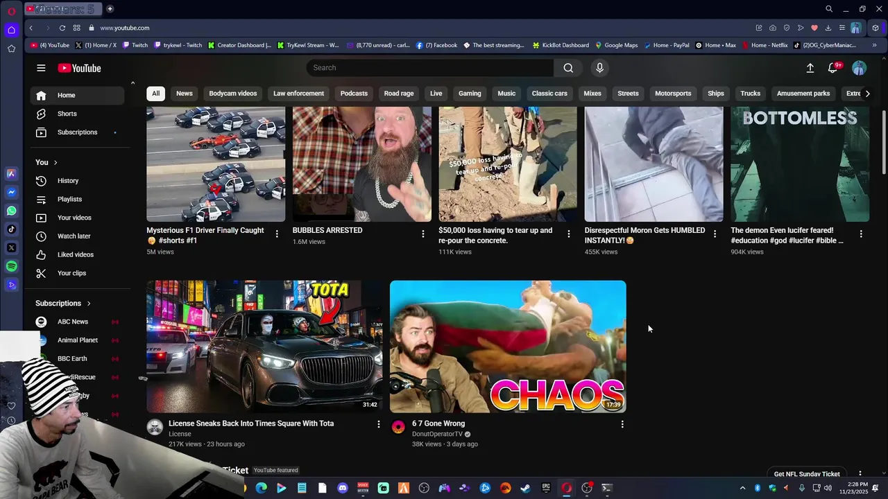This screenshot has width=888, height=499.
Task: Click the YouTube search input field
Action: [x=430, y=68]
